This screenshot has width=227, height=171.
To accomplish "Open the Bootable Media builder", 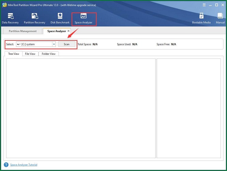I will coord(201,18).
